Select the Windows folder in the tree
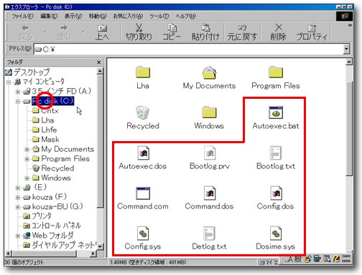Viewport: 362px width, 275px height. point(56,178)
